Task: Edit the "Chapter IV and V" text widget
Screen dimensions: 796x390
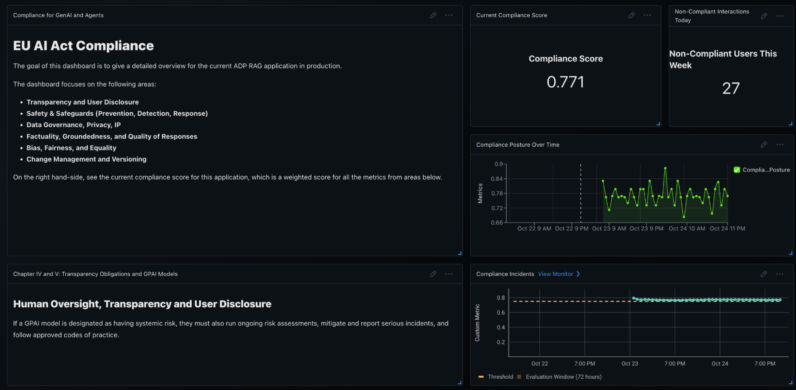Action: 433,274
